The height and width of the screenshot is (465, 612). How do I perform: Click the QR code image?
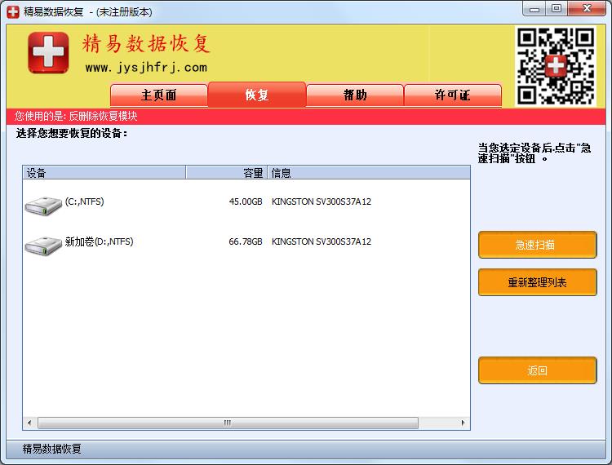pos(556,65)
